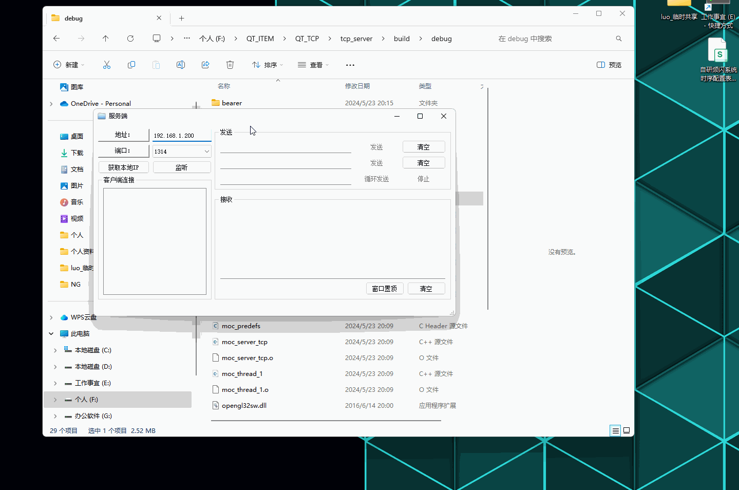Click the search magnifier icon

click(619, 39)
